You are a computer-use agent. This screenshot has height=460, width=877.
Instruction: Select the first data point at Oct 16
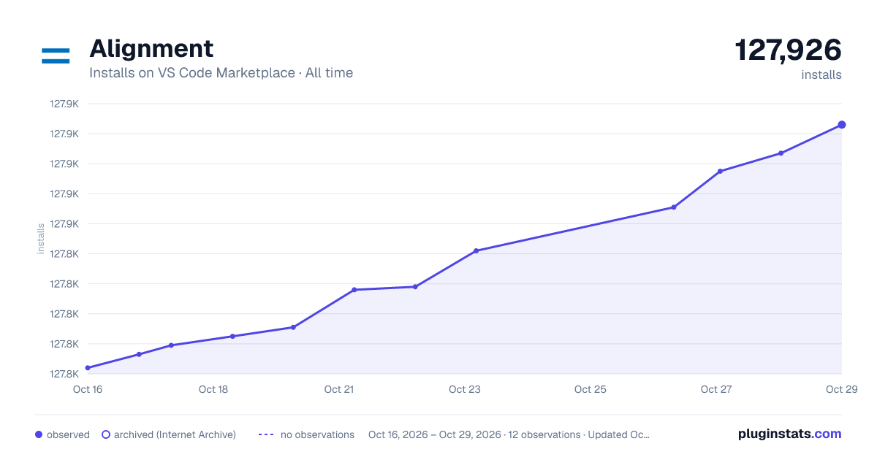tap(88, 368)
